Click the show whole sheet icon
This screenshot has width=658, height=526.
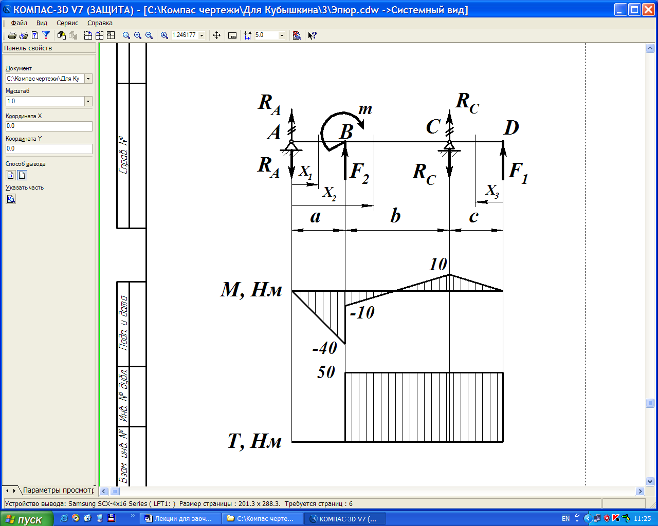pos(232,35)
